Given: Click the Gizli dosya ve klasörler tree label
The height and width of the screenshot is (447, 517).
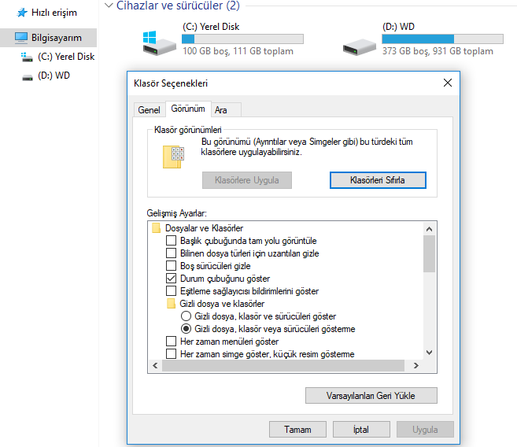Looking at the screenshot, I should coord(222,304).
